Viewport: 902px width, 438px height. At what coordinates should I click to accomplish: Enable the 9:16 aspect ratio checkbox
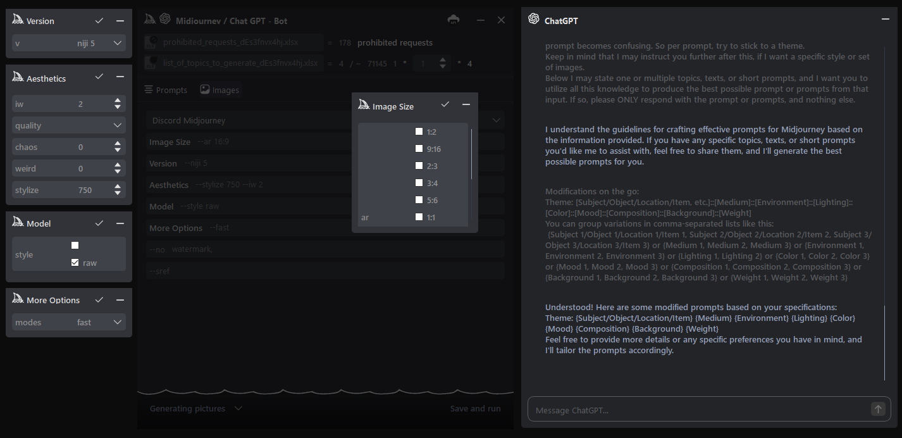coord(419,149)
